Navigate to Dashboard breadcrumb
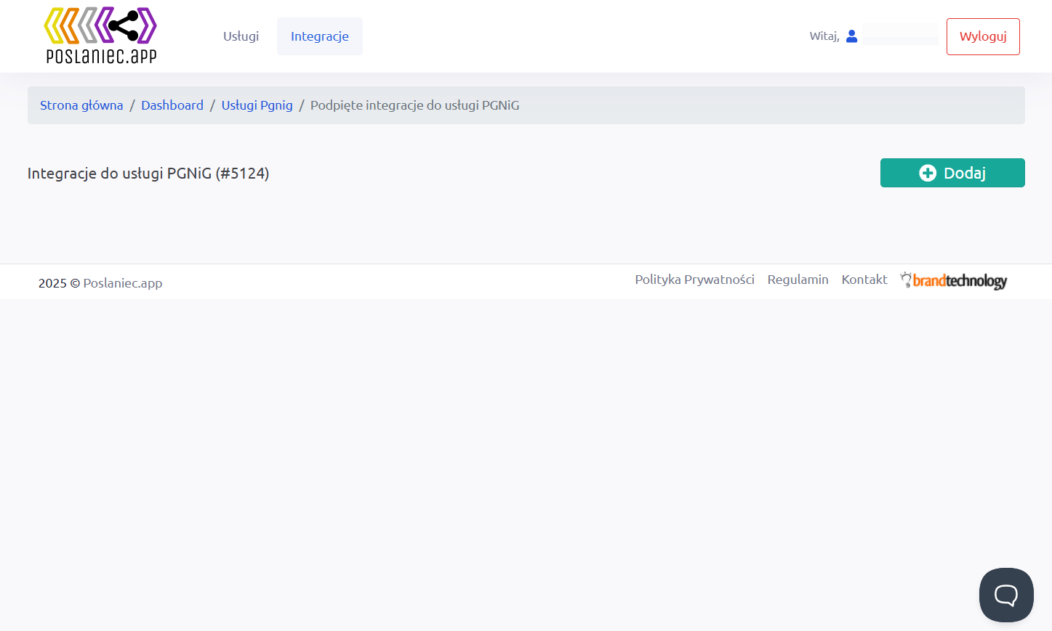The width and height of the screenshot is (1052, 631). point(172,105)
